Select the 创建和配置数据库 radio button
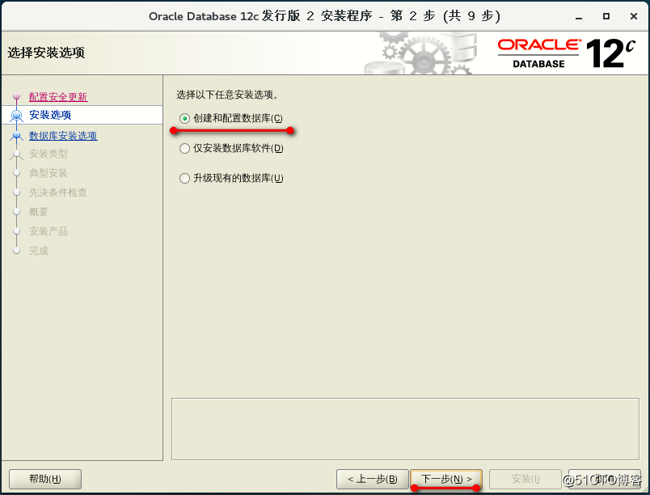 pyautogui.click(x=184, y=118)
